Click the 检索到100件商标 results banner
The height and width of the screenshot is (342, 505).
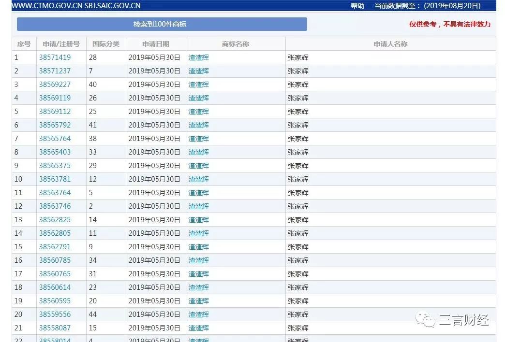click(162, 24)
